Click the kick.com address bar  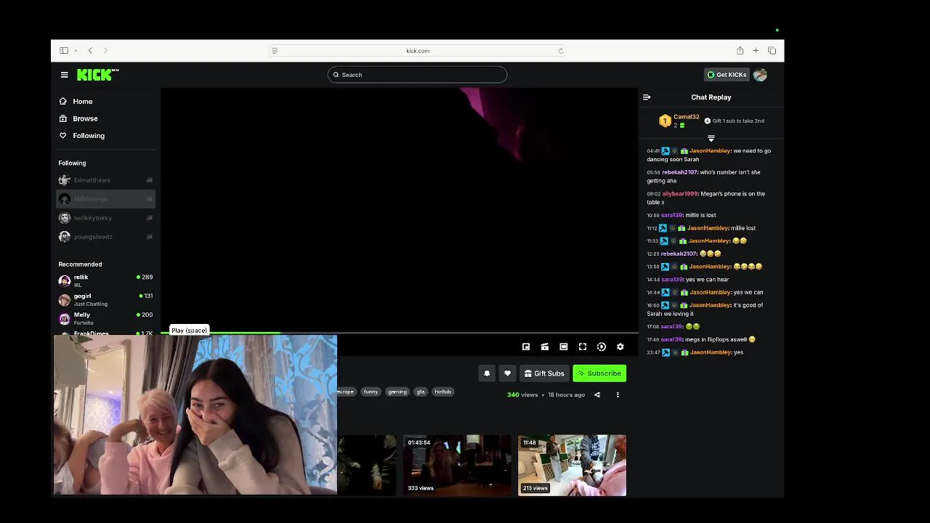tap(418, 51)
